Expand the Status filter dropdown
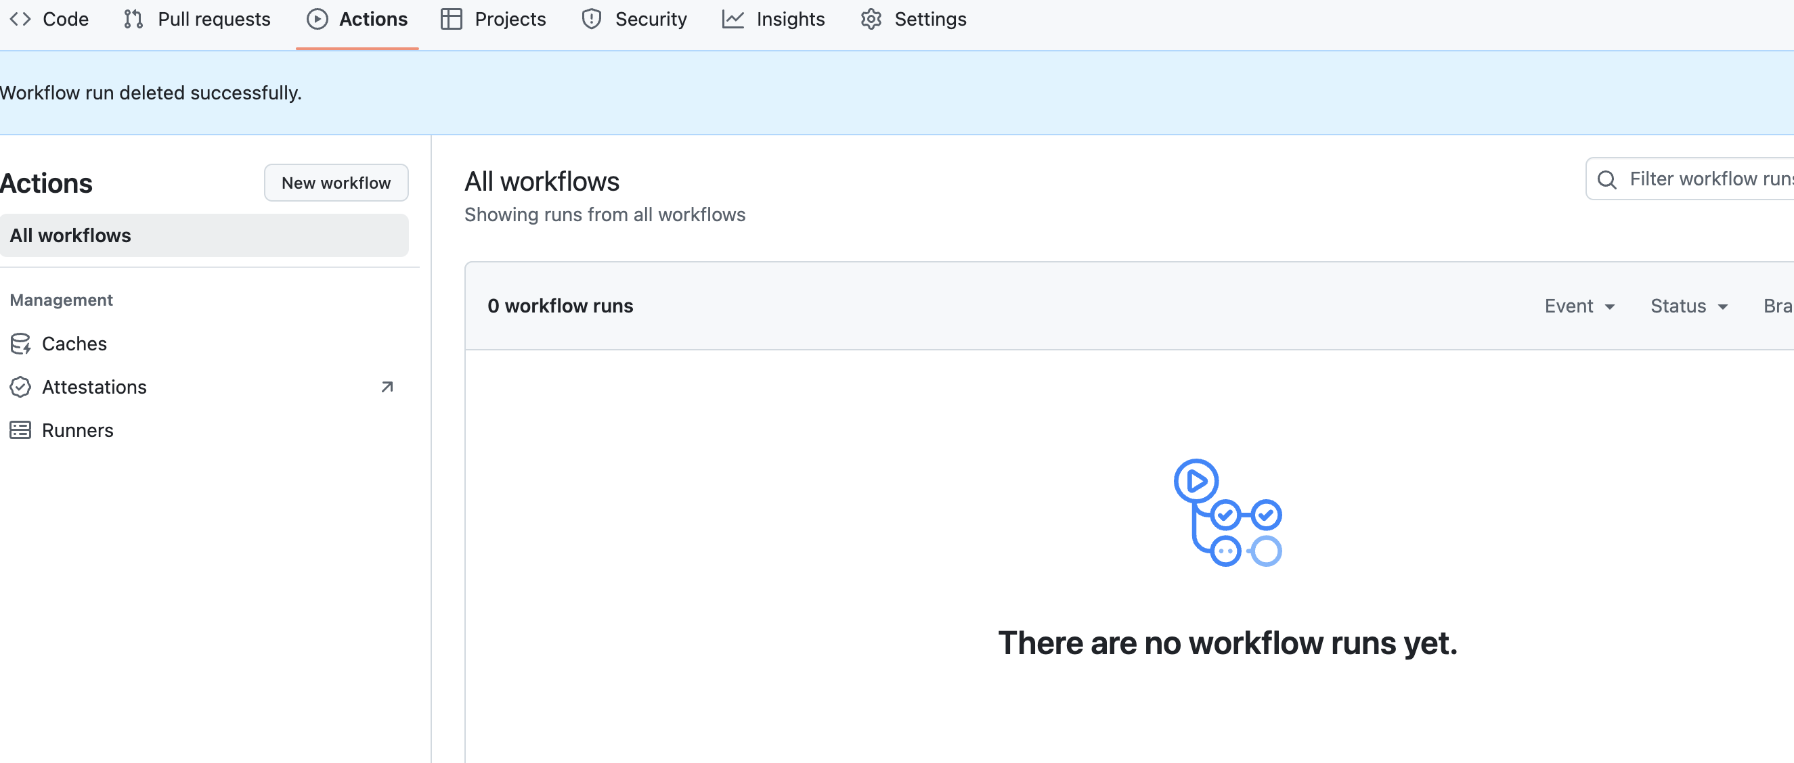 pos(1689,306)
